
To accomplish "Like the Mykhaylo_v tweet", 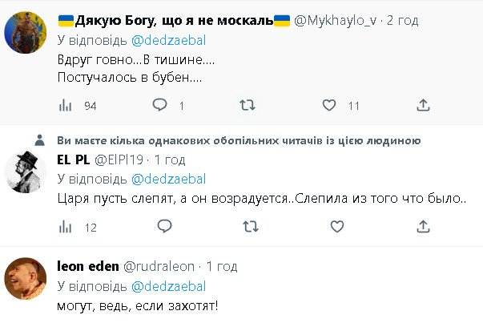I will pyautogui.click(x=329, y=105).
